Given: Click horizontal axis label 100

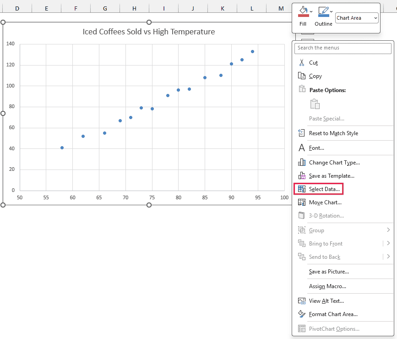Looking at the screenshot, I should [x=284, y=197].
